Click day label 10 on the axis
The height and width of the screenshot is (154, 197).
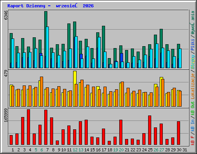tap(63, 150)
